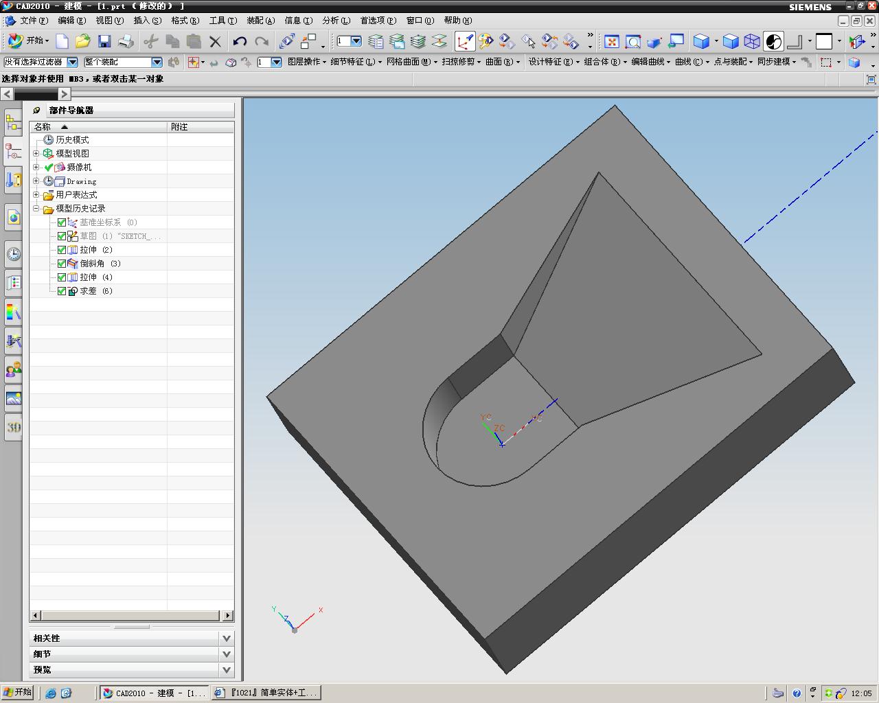
Task: Select the Zoom magnifier icon
Action: coord(632,42)
